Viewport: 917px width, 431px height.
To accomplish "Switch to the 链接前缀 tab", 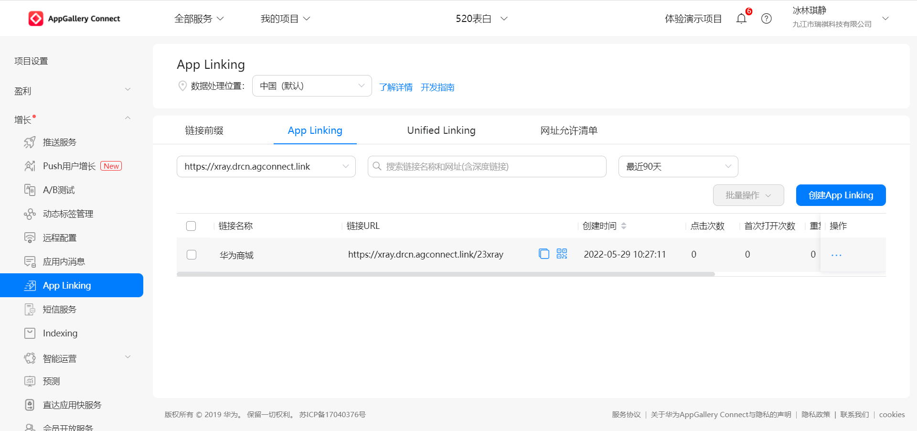I will point(204,130).
